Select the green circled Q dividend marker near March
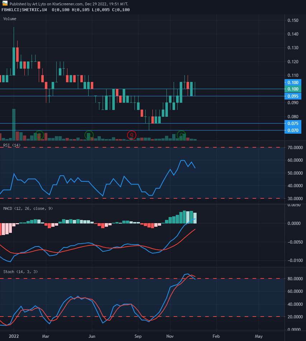Image resolution: width=306 pixels, height=341 pixels. [x=39, y=135]
